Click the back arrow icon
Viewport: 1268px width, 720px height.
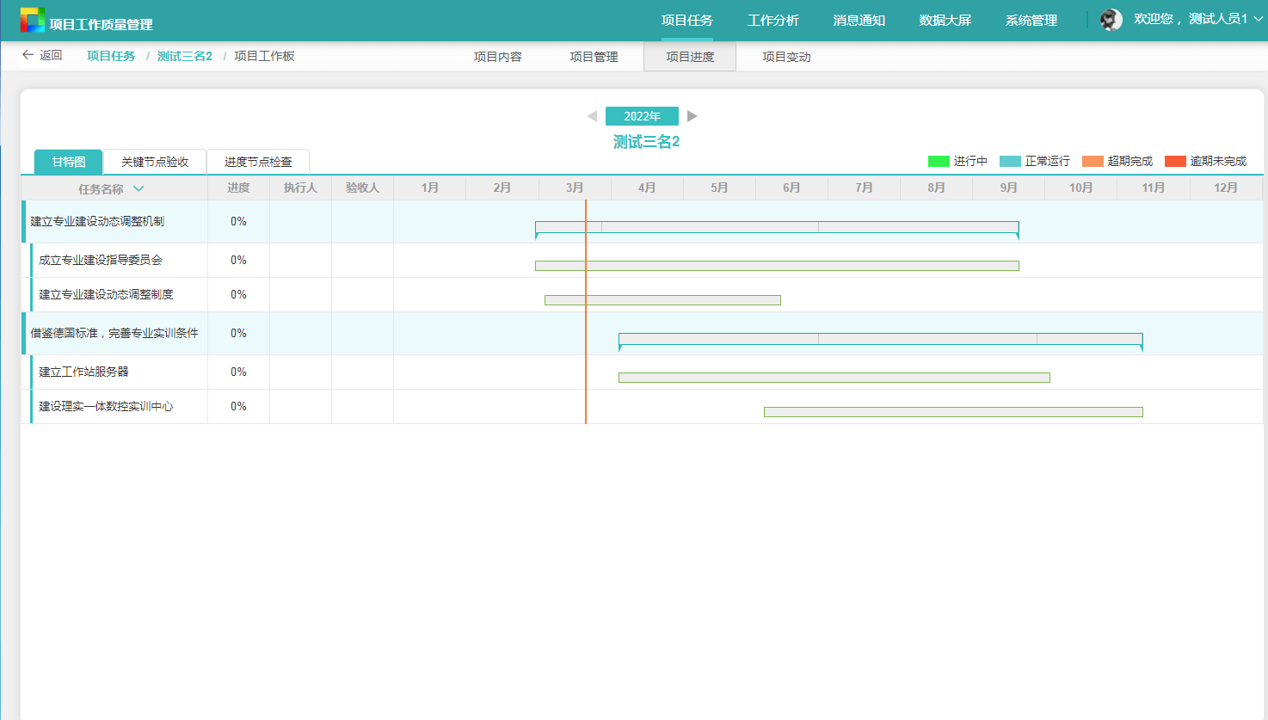pos(28,55)
